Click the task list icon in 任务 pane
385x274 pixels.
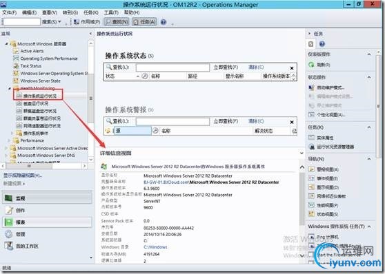click(x=311, y=44)
